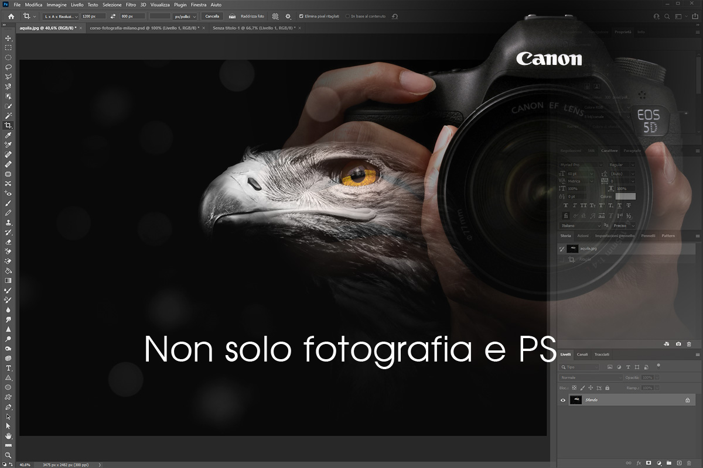Reset crop with the undo arrow icon
The image size is (703, 468).
click(x=395, y=16)
